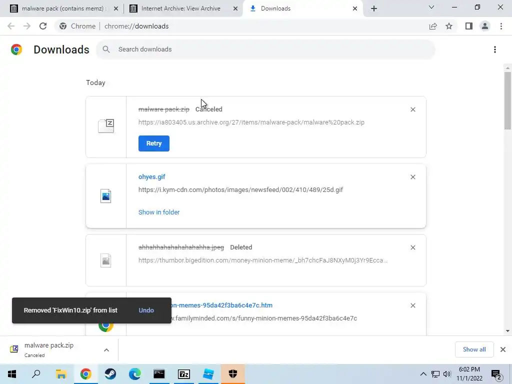This screenshot has width=512, height=384.
Task: Open 7-Zip from taskbar
Action: (184, 374)
